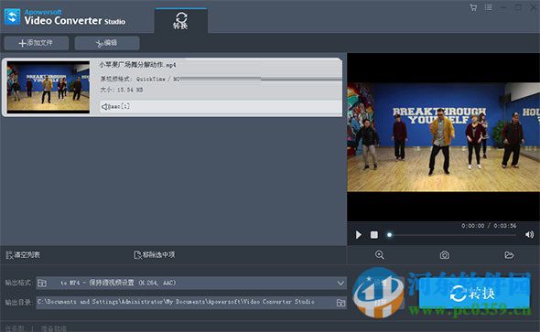
Task: Mute the preview volume speaker icon
Action: tap(529, 235)
